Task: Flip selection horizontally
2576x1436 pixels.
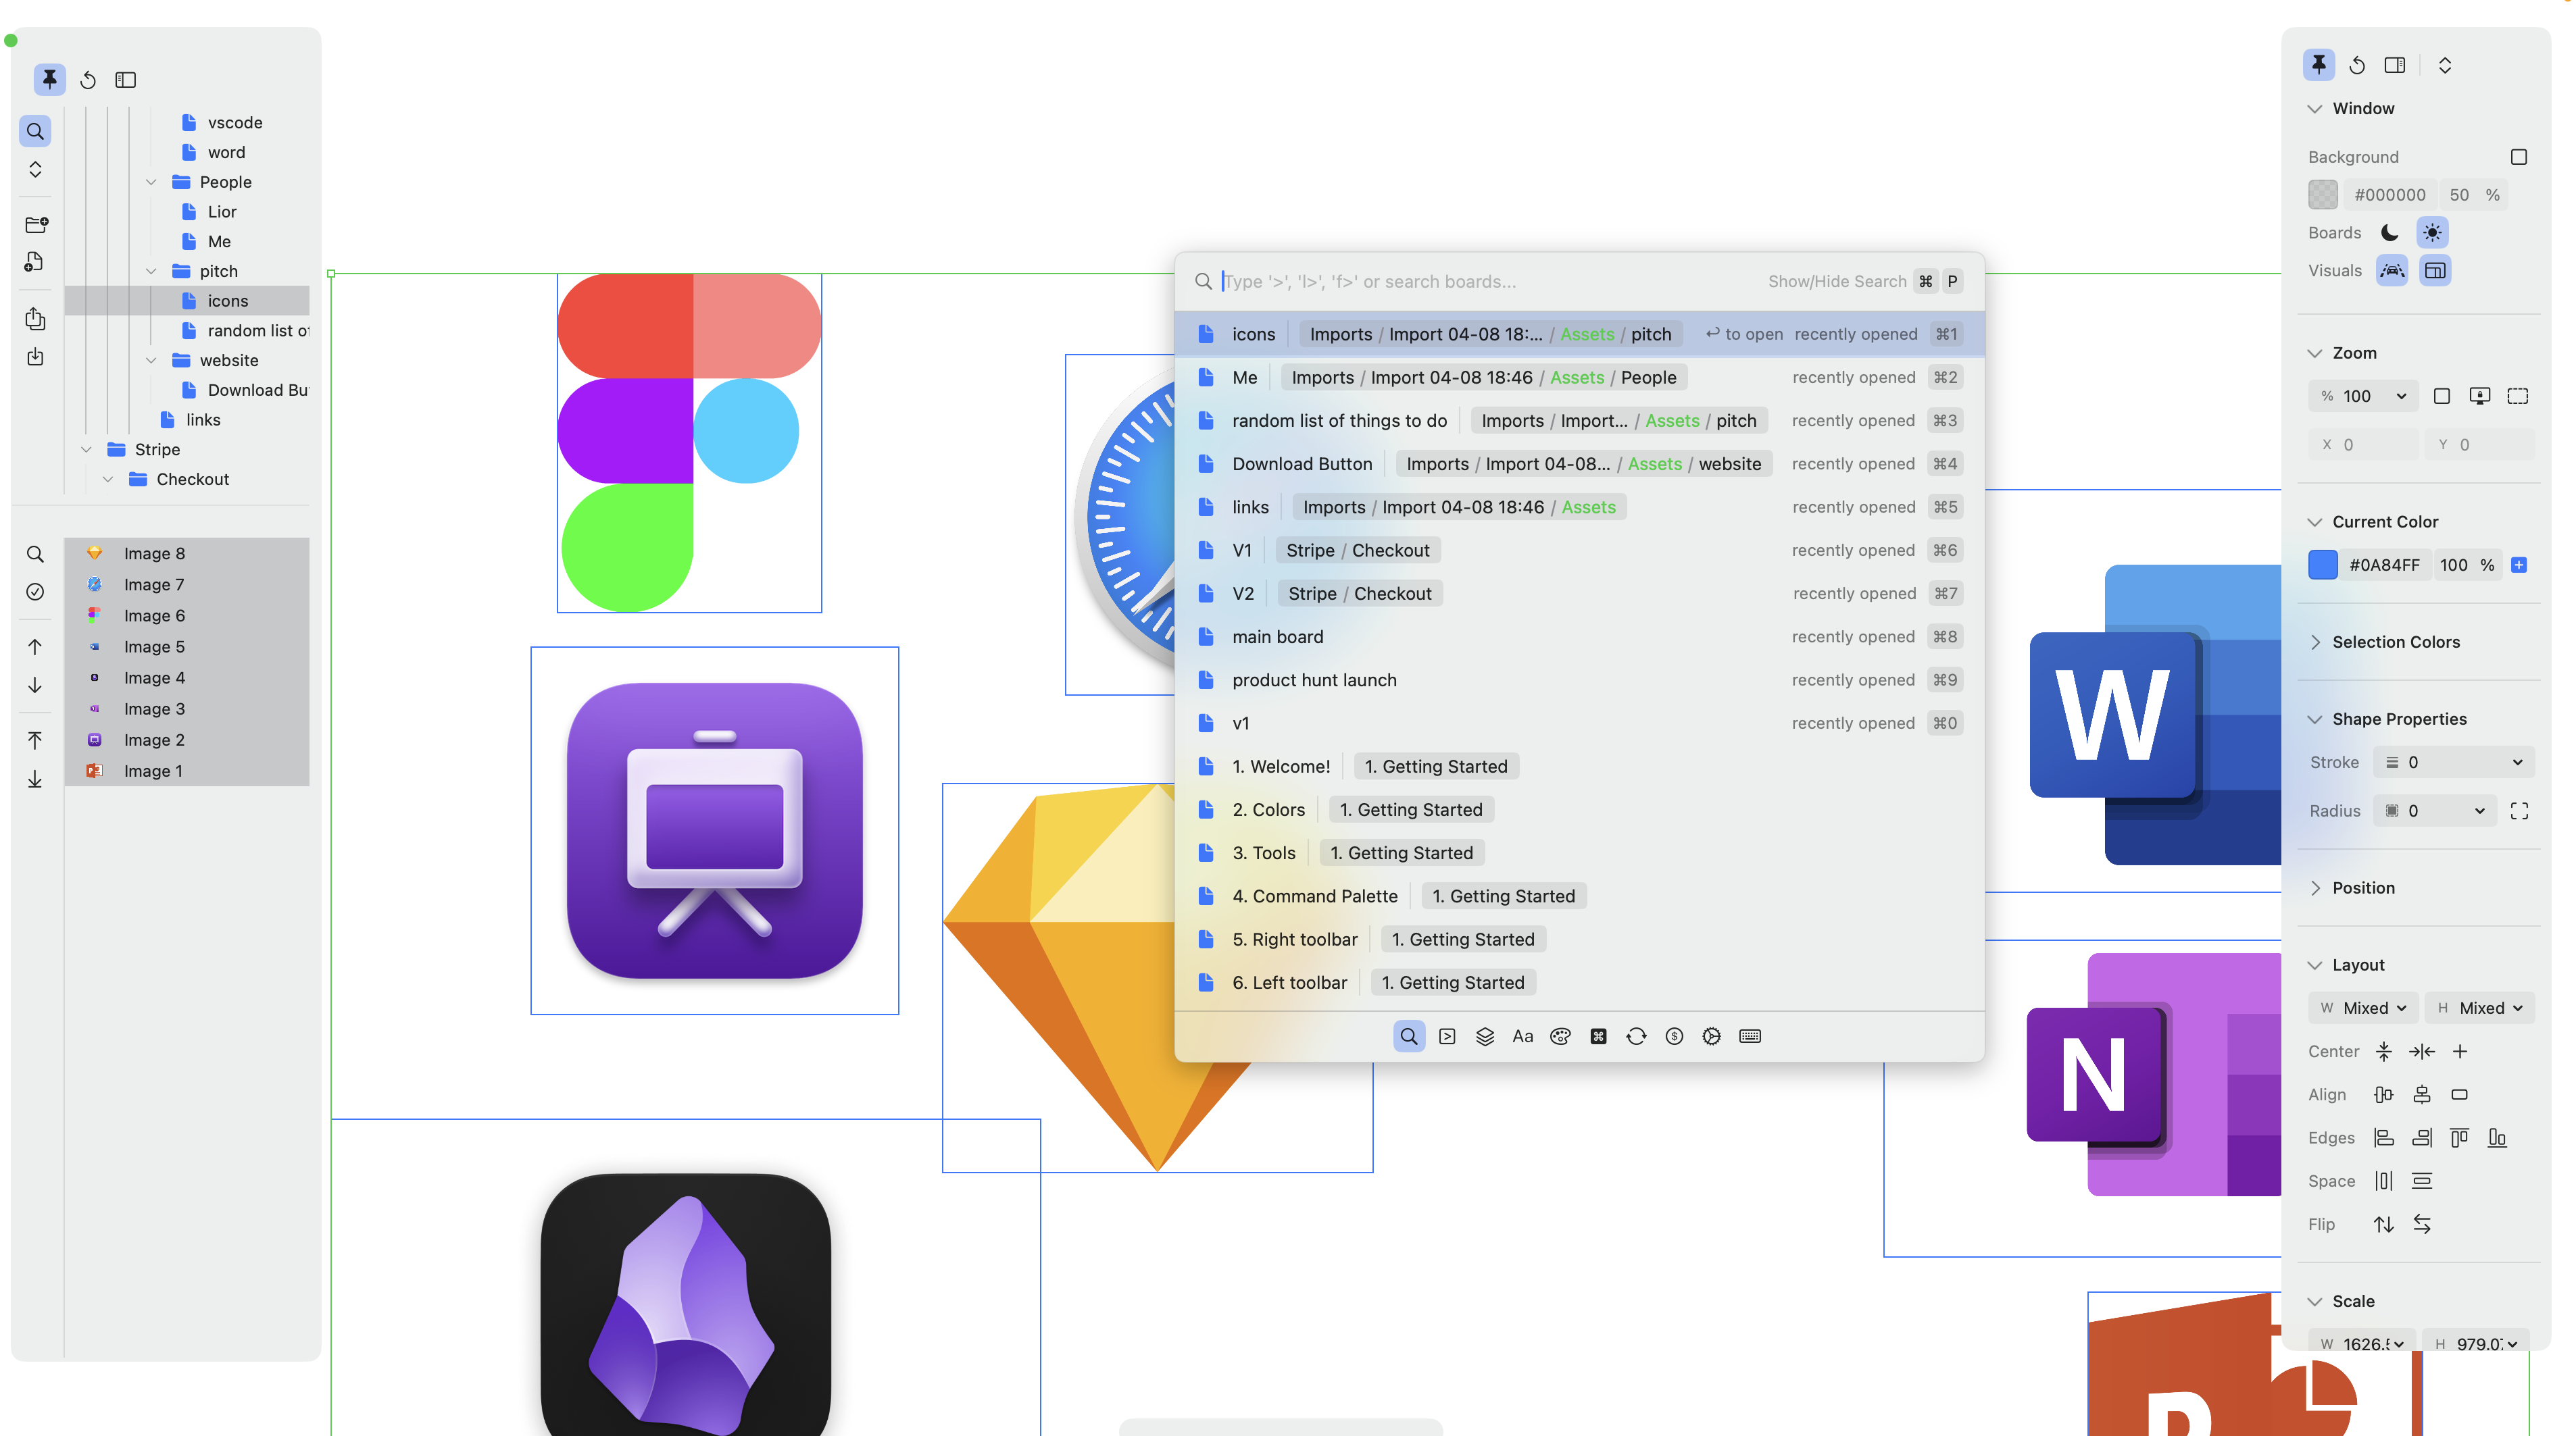Action: point(2422,1224)
